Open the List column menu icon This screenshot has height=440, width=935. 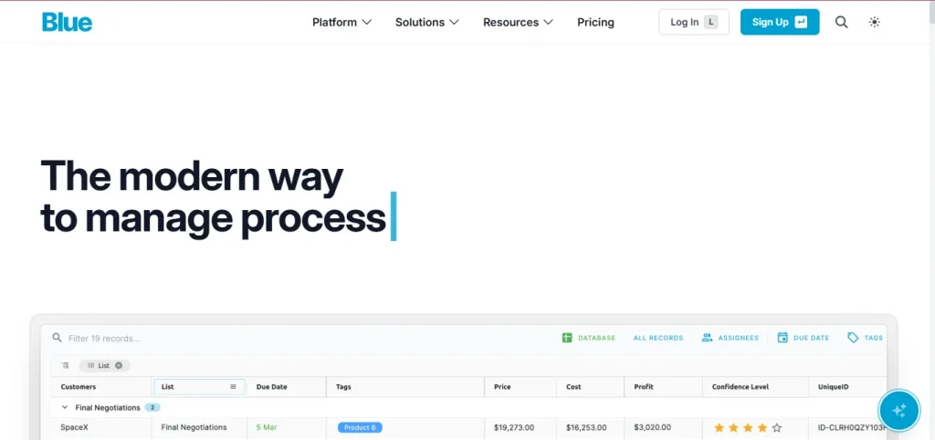click(x=233, y=387)
